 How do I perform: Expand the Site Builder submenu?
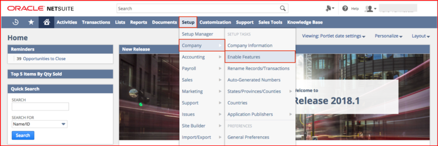[x=202, y=126]
